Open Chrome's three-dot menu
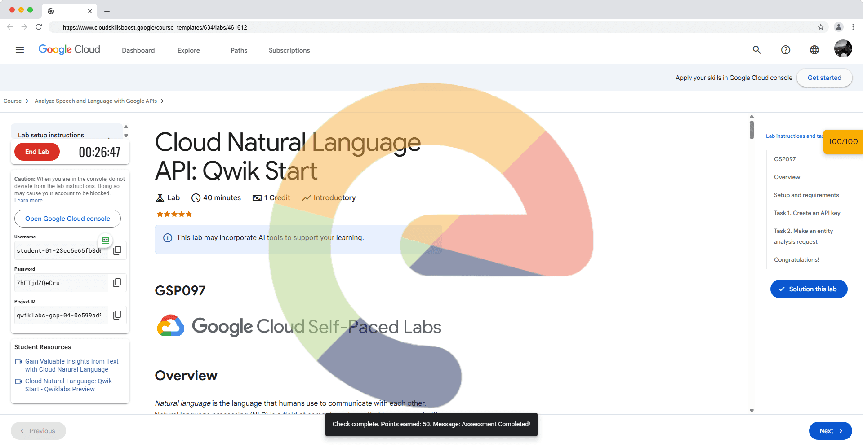 (853, 27)
